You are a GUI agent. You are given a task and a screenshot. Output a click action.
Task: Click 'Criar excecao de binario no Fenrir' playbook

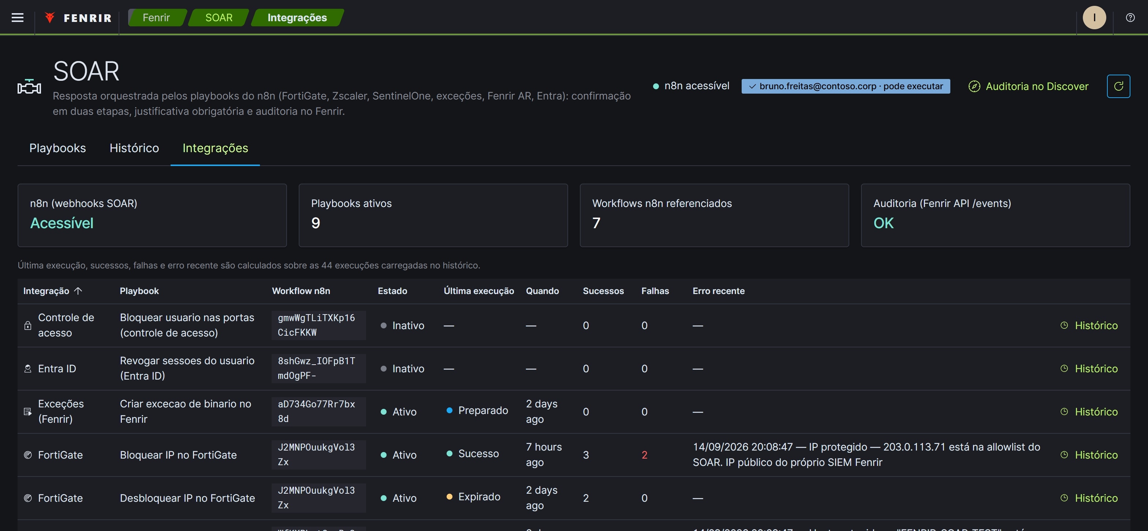(185, 412)
